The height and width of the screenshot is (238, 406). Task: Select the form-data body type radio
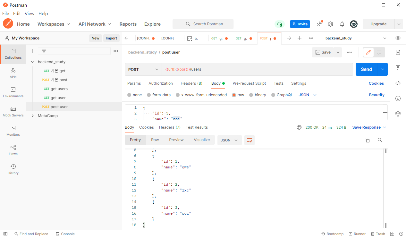click(x=149, y=95)
